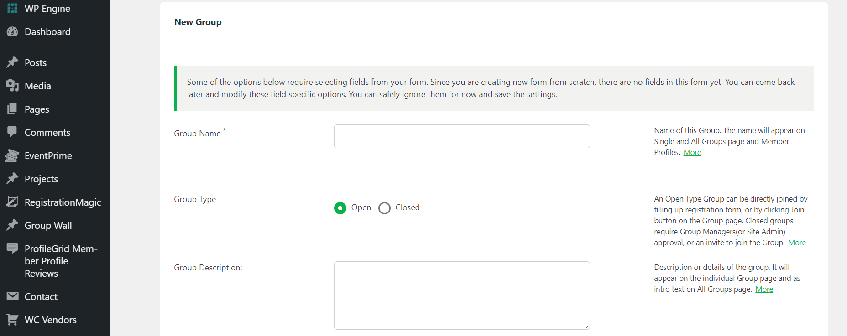This screenshot has width=847, height=336.
Task: Click More after the Group Description help text
Action: click(x=763, y=289)
